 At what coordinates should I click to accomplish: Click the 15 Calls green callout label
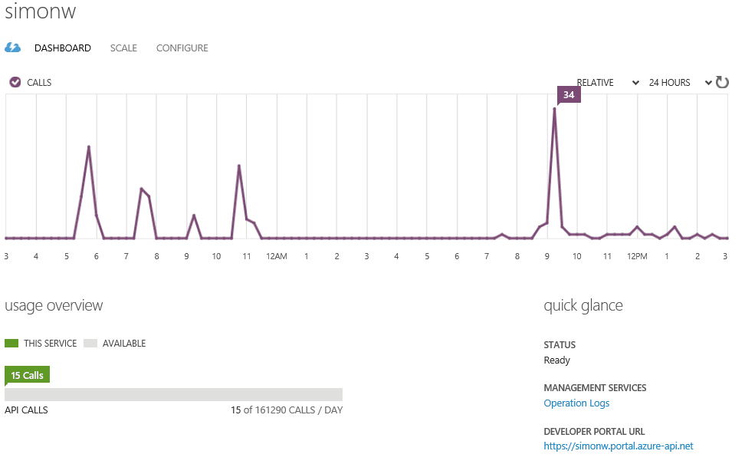(x=27, y=375)
